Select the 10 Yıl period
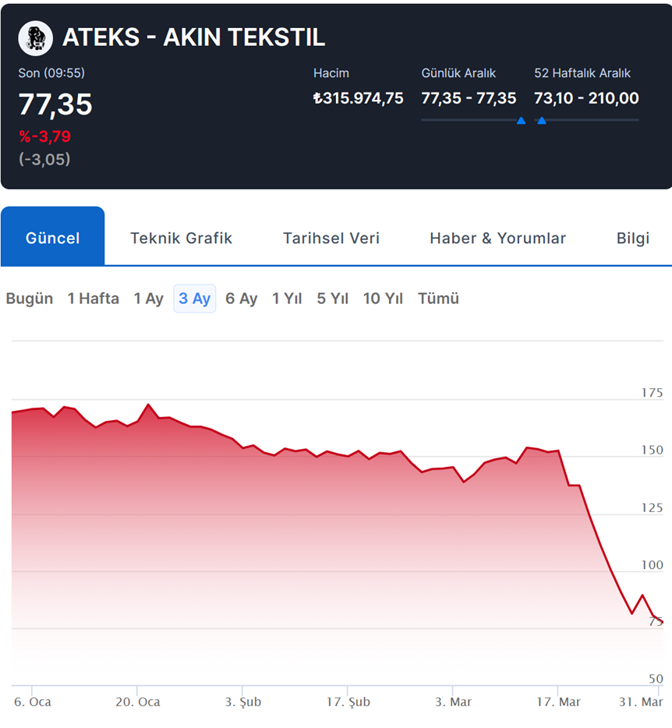Viewport: 672px width, 728px height. (383, 299)
